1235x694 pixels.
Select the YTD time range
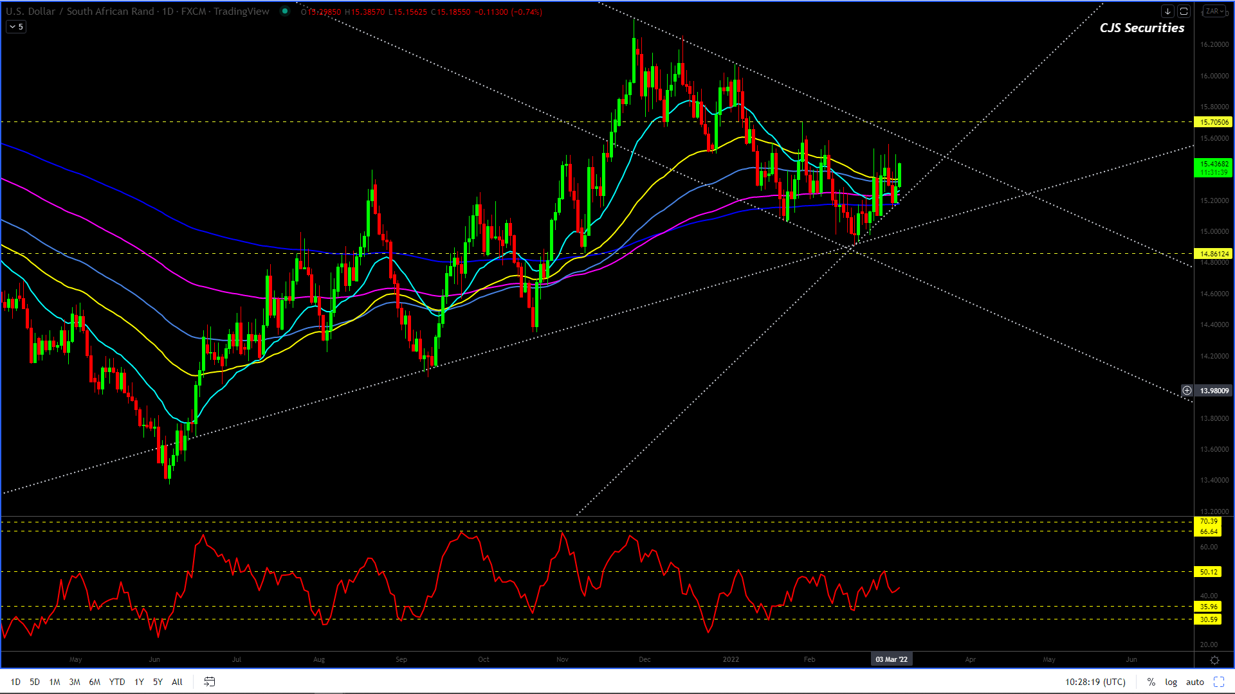(x=117, y=682)
